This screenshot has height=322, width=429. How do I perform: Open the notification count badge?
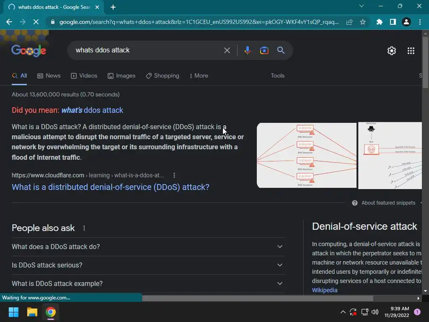point(417,312)
